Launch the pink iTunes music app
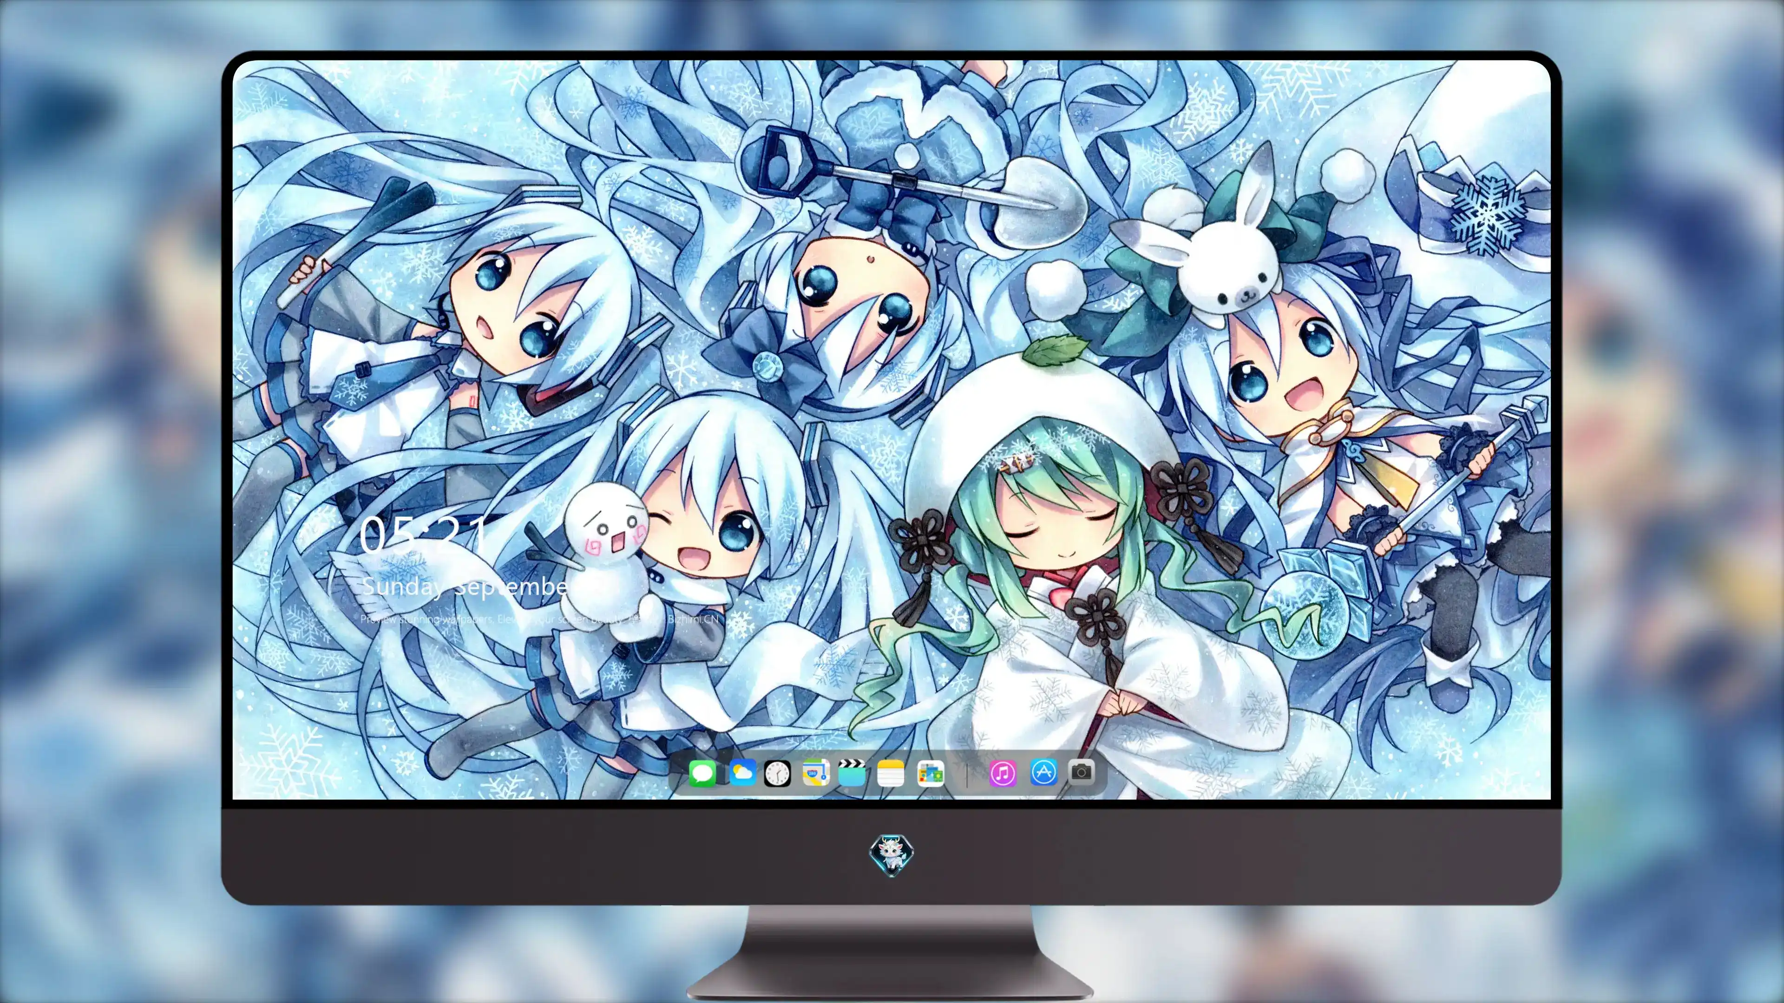Image resolution: width=1784 pixels, height=1003 pixels. (1003, 773)
